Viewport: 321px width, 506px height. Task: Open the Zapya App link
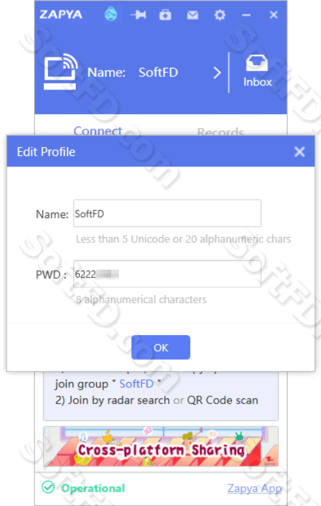coord(255,488)
